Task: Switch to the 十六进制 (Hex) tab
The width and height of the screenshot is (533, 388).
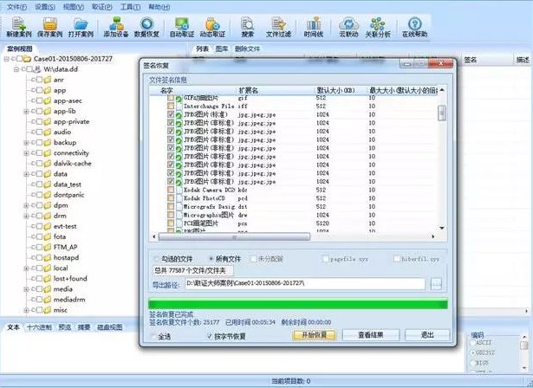Action: (x=39, y=327)
